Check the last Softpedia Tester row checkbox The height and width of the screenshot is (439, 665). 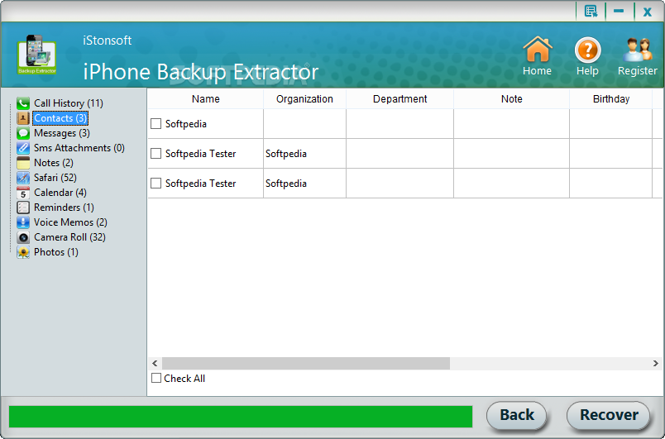click(156, 183)
